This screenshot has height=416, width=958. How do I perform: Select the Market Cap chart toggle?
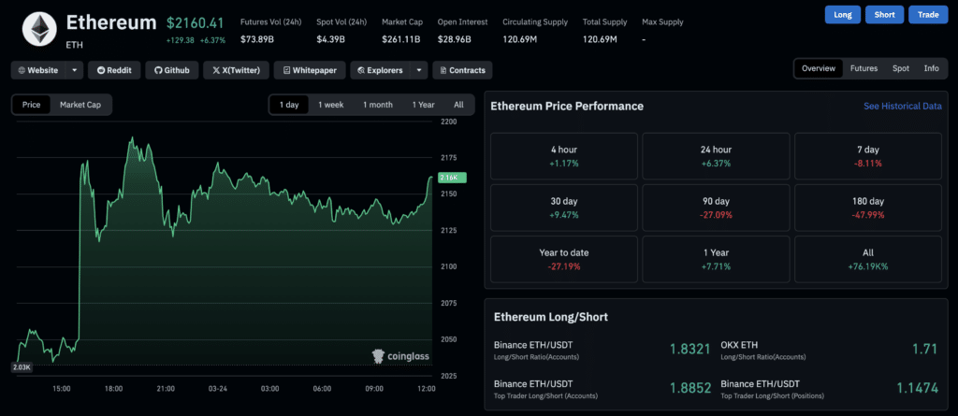pyautogui.click(x=80, y=105)
